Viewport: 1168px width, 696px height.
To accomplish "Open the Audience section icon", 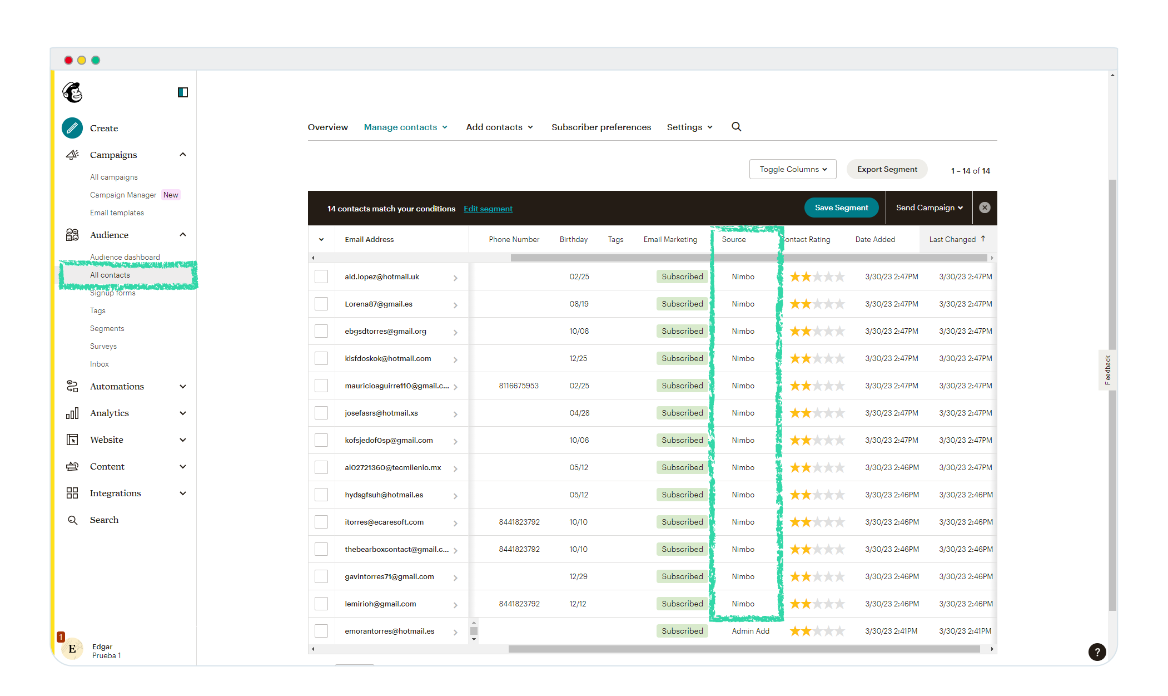I will (x=72, y=234).
